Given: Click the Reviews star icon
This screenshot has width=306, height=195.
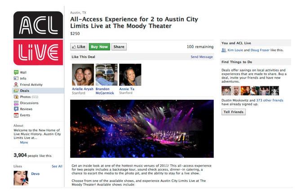Looking at the screenshot, I should coord(16,109).
